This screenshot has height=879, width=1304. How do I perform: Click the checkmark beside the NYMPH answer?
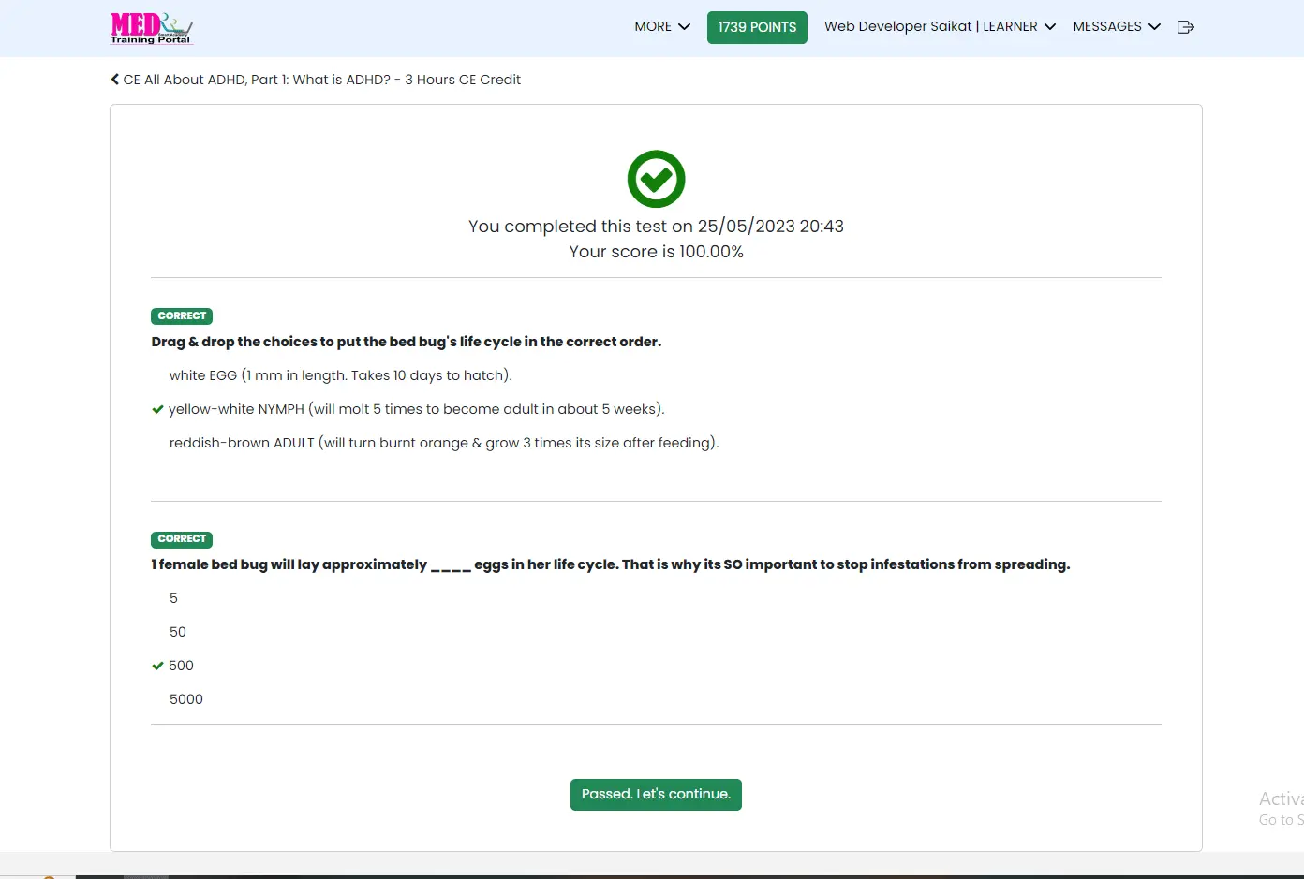pyautogui.click(x=157, y=409)
